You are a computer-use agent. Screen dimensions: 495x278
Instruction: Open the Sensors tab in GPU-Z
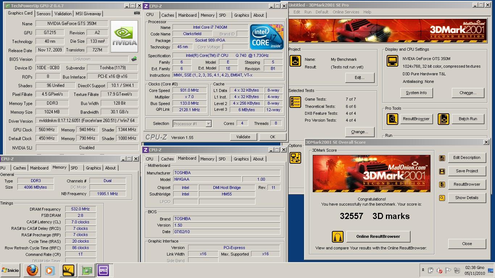tap(43, 14)
